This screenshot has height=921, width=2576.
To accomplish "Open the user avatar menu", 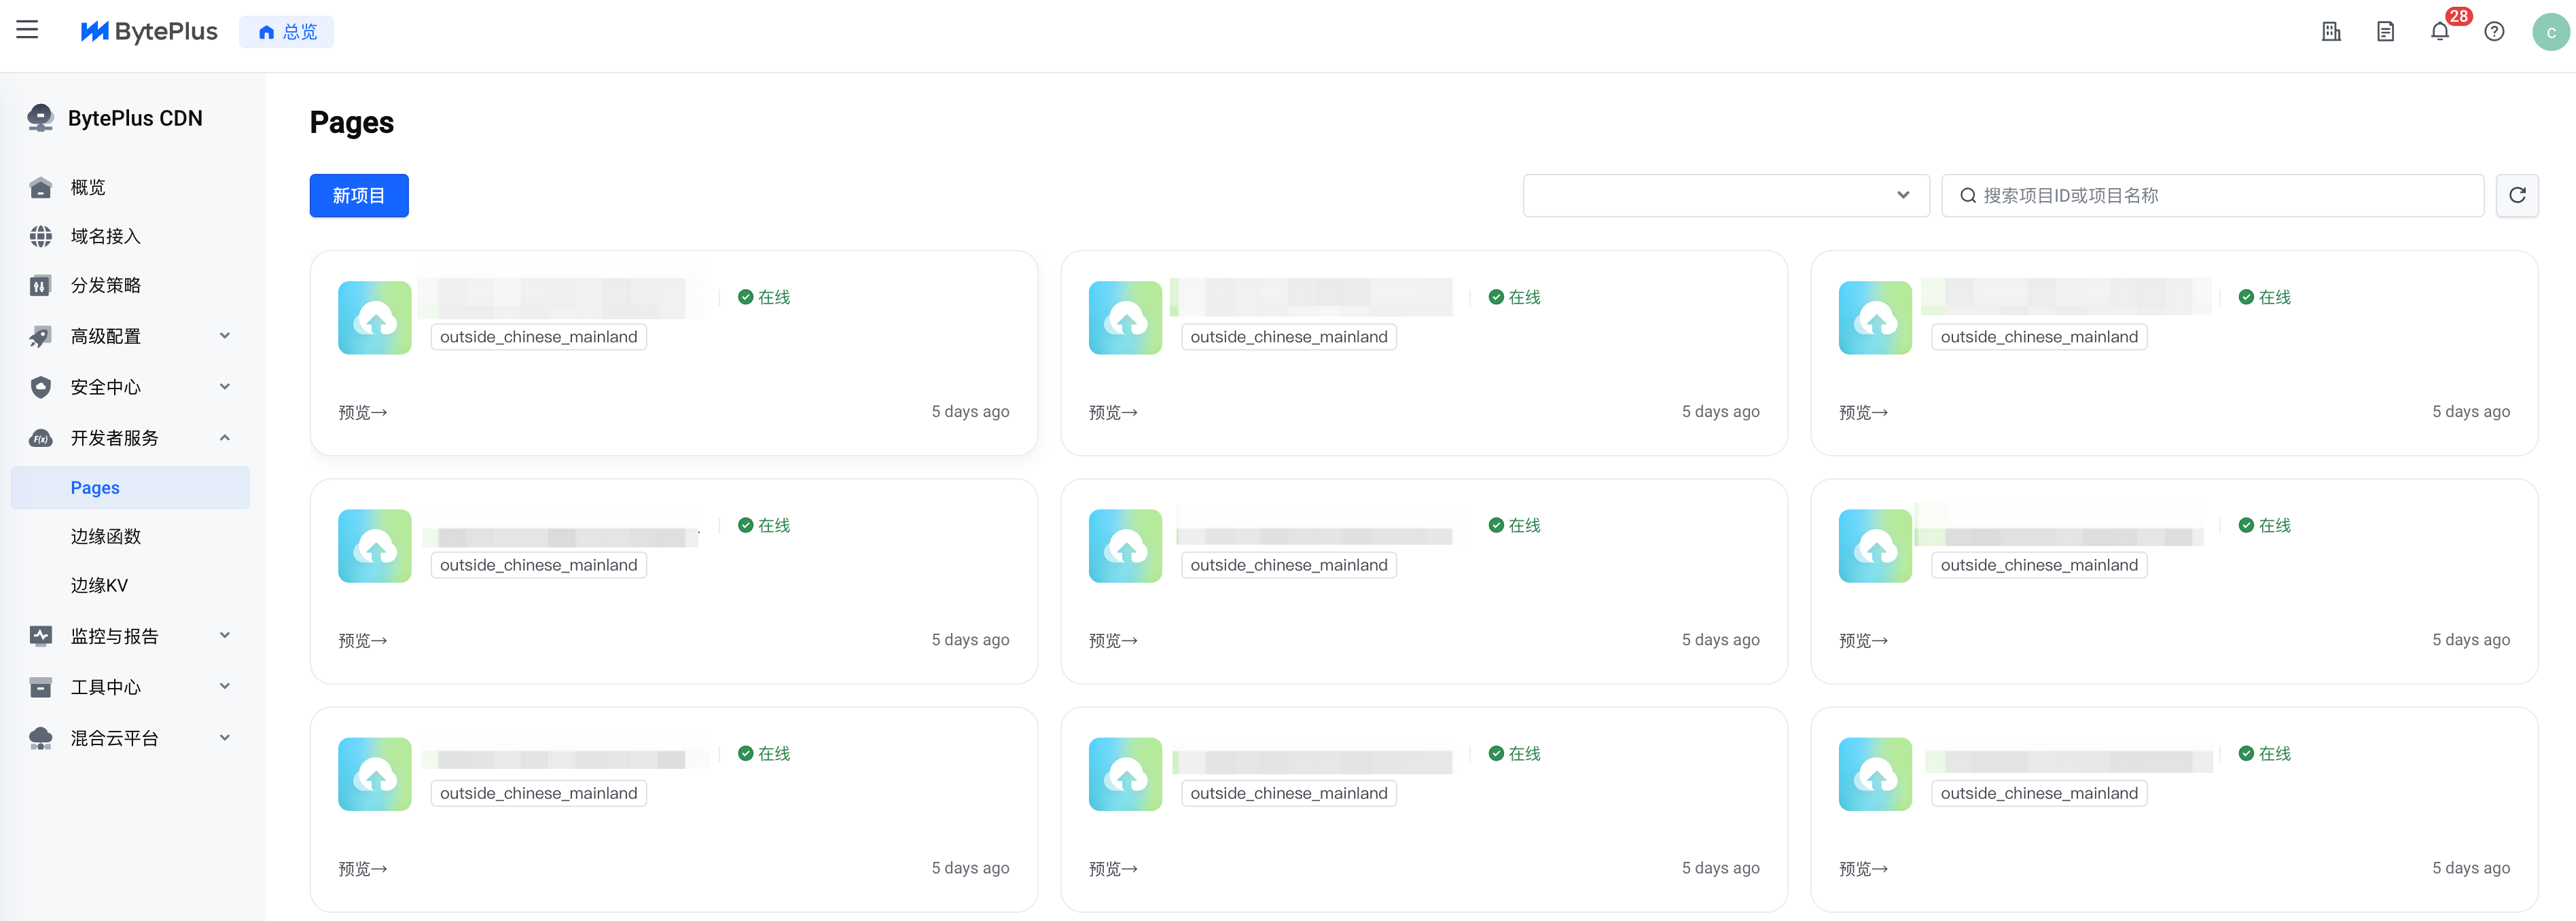I will (x=2550, y=32).
